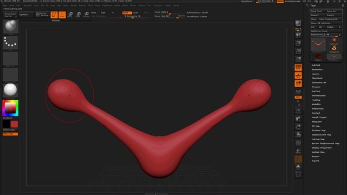Image resolution: width=347 pixels, height=195 pixels.
Task: Expand the Unified Skin section
Action: click(318, 152)
